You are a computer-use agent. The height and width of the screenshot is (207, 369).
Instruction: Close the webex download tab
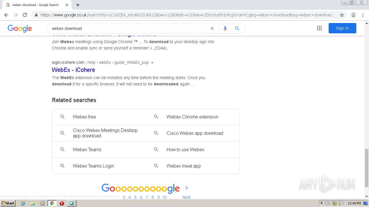click(67, 5)
